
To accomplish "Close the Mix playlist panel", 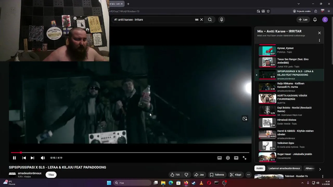I will click(x=319, y=33).
